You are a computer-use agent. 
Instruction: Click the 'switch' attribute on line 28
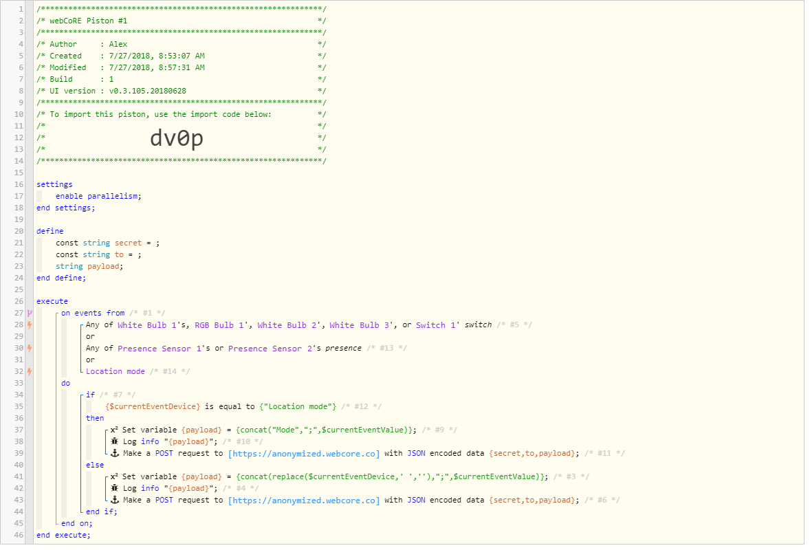[x=478, y=324]
